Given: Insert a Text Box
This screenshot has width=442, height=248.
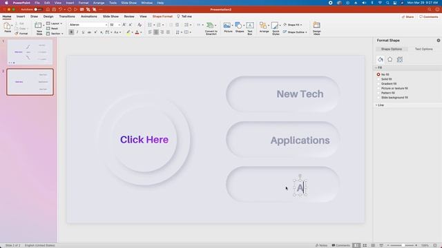Looking at the screenshot, I should (250, 28).
